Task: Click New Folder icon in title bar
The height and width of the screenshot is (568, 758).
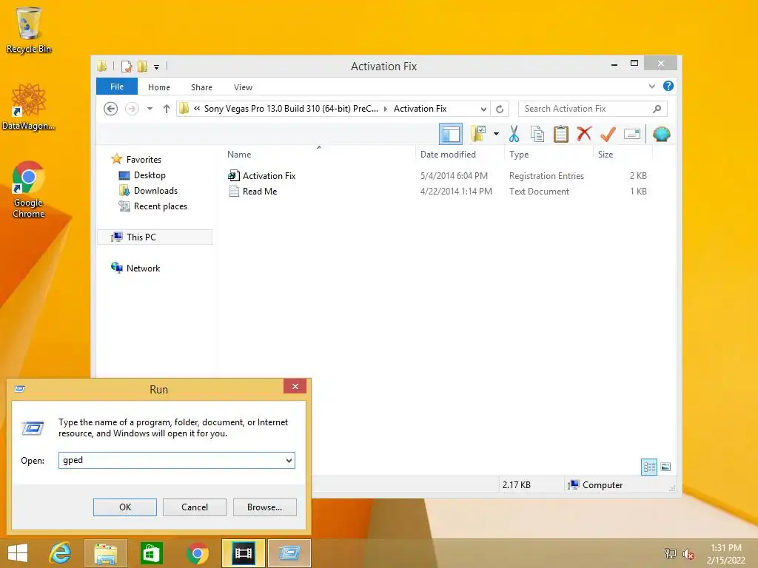Action: [x=143, y=66]
